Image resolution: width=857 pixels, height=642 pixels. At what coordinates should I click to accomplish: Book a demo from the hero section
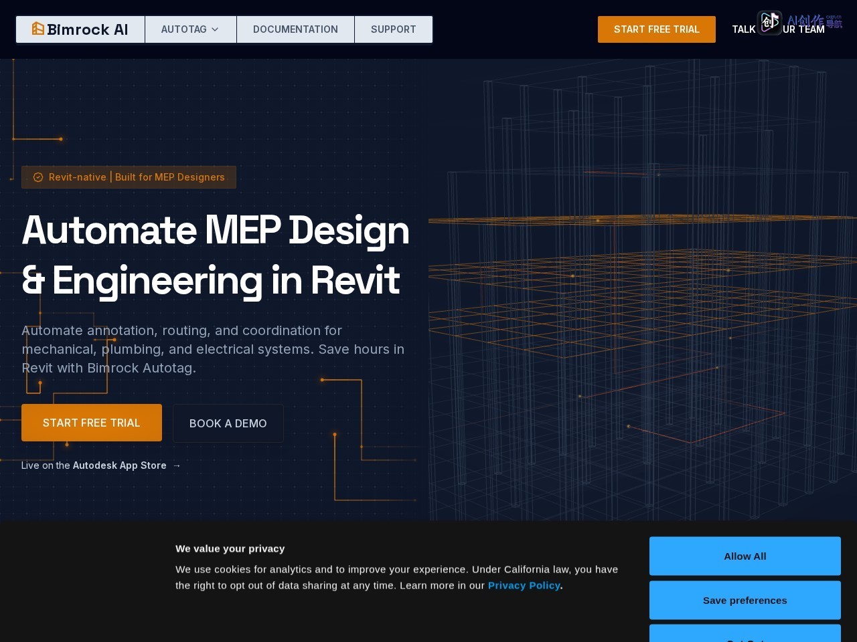tap(228, 423)
